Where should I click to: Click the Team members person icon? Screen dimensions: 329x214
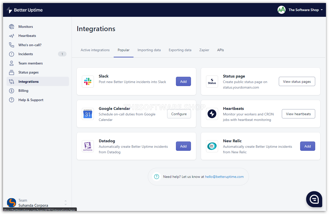[12, 63]
